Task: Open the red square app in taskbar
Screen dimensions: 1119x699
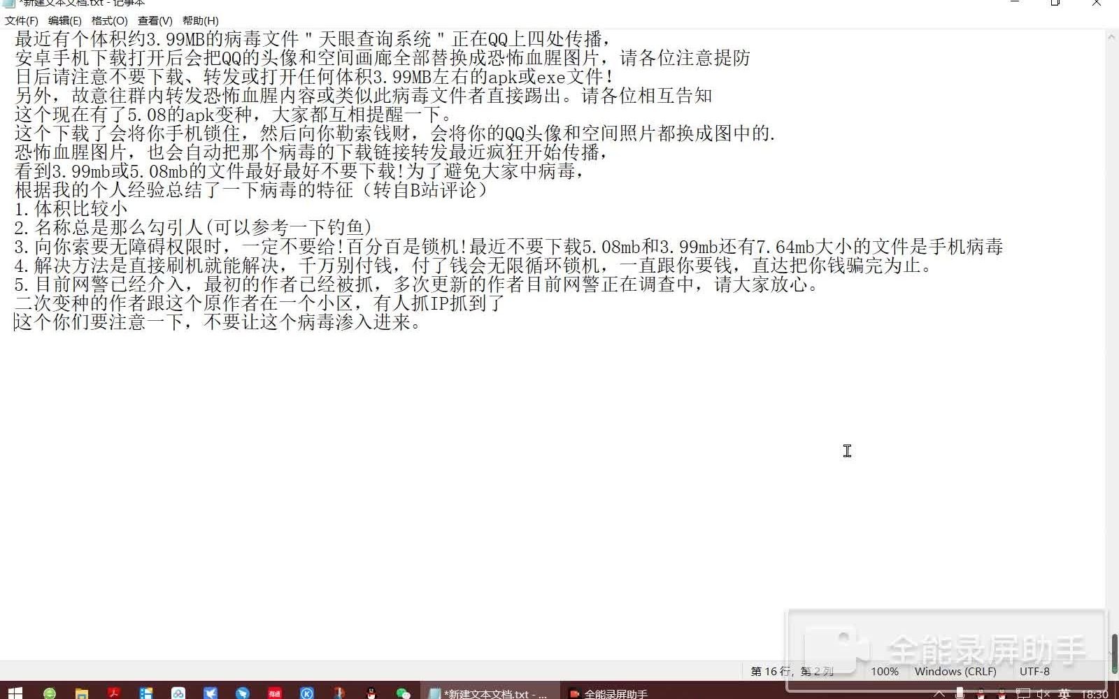Action: [x=274, y=693]
